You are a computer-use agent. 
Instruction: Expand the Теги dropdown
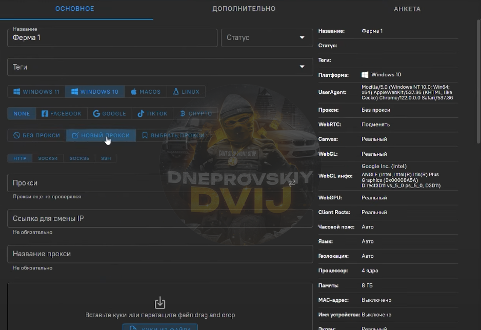pos(160,67)
